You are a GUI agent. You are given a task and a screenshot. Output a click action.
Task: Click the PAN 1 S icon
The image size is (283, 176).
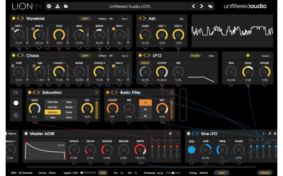(114, 29)
